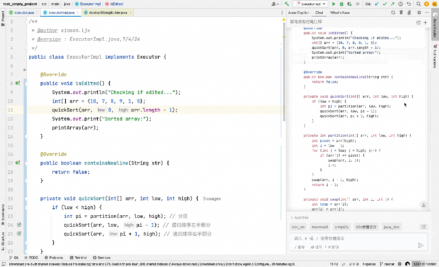Click the Build project hammer icon

[286, 4]
